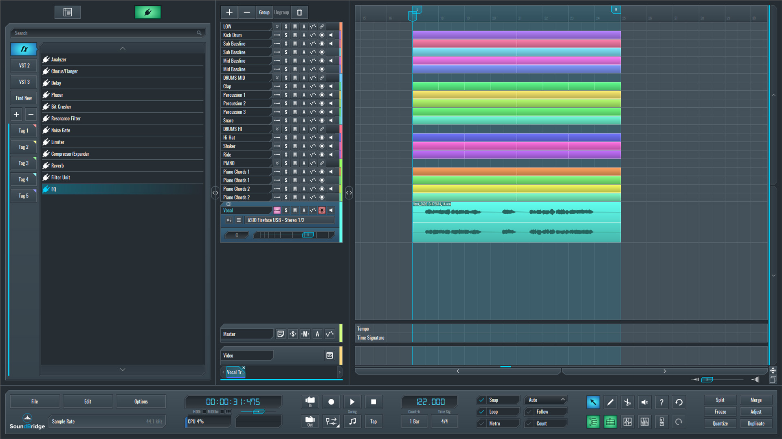Disarm recording on the Vocal track

322,210
